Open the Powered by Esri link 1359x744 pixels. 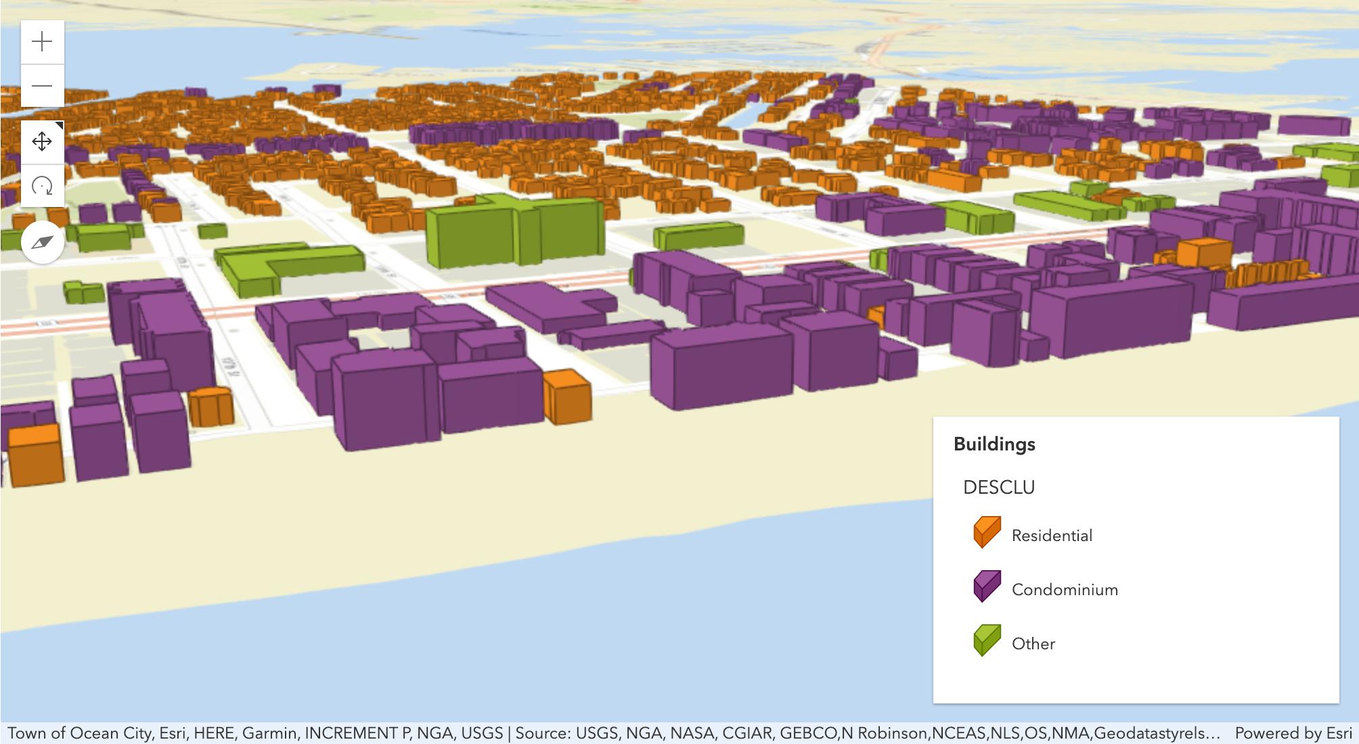[x=1293, y=733]
